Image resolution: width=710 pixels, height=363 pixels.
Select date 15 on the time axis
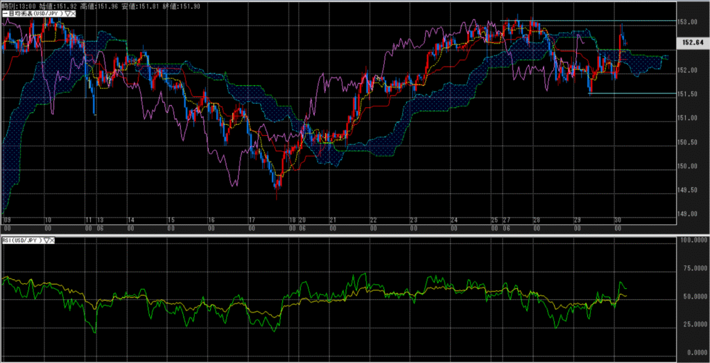pyautogui.click(x=171, y=220)
